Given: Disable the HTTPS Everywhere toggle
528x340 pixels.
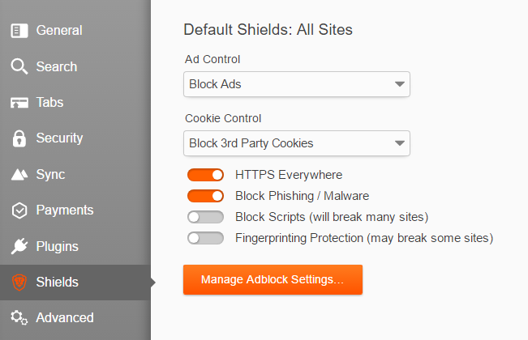Looking at the screenshot, I should click(205, 175).
